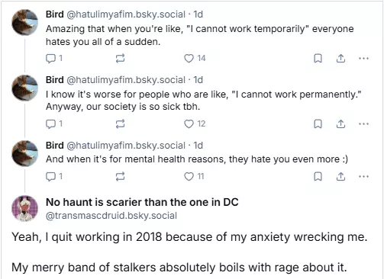The height and width of the screenshot is (279, 384).
Task: Share the "cannot work temporarily" post
Action: click(x=340, y=59)
